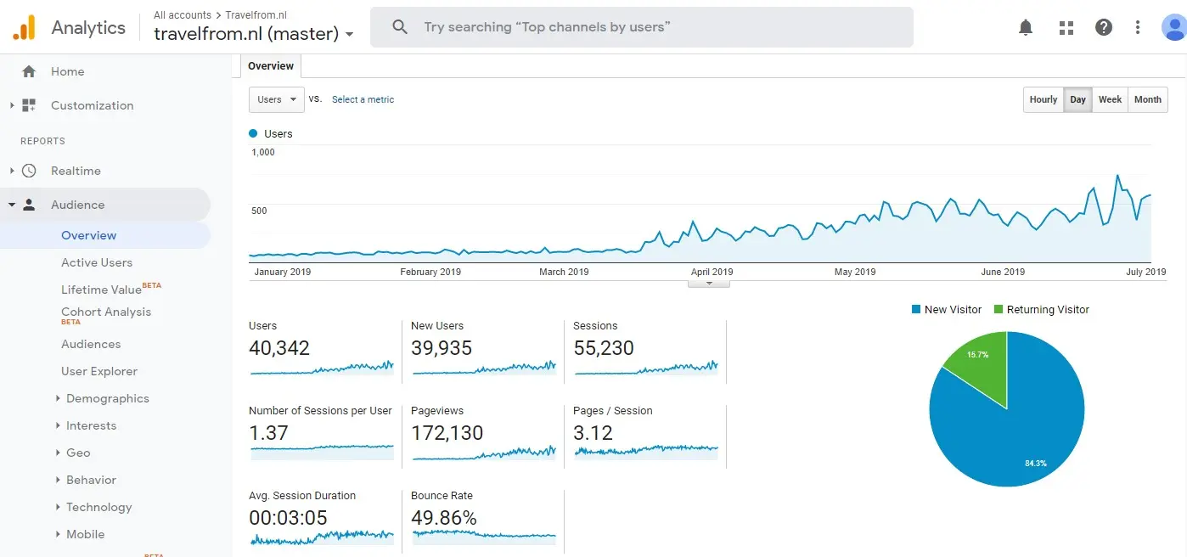Expand the Demographics section
The image size is (1187, 557).
click(x=107, y=398)
